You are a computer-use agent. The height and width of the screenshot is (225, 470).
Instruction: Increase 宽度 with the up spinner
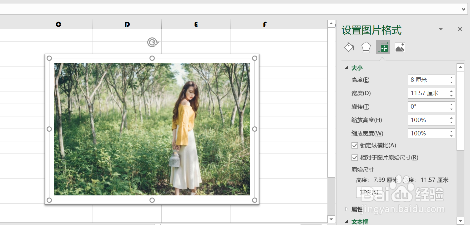[452, 91]
